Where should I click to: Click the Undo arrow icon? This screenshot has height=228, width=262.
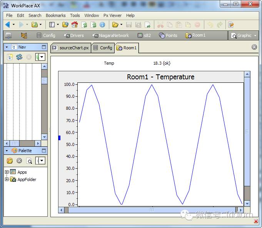point(210,25)
